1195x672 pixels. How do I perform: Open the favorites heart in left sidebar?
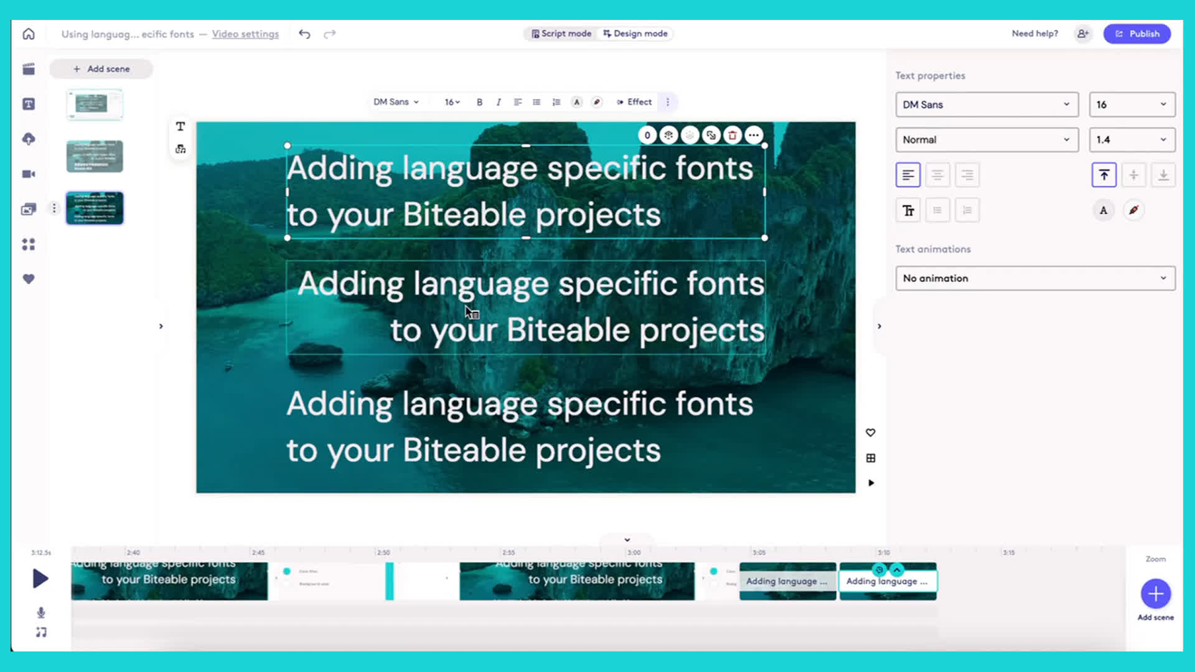click(29, 279)
